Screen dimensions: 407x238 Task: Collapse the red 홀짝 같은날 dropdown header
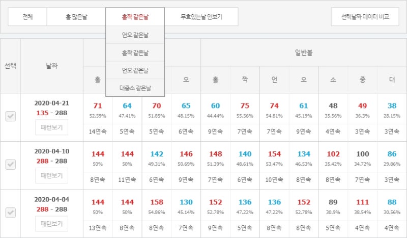(135, 17)
